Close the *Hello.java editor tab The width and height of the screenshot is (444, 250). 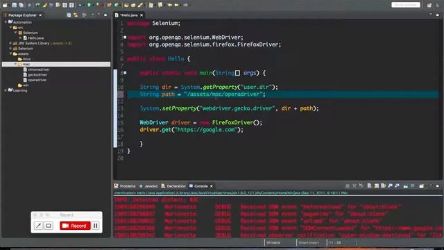click(x=142, y=15)
